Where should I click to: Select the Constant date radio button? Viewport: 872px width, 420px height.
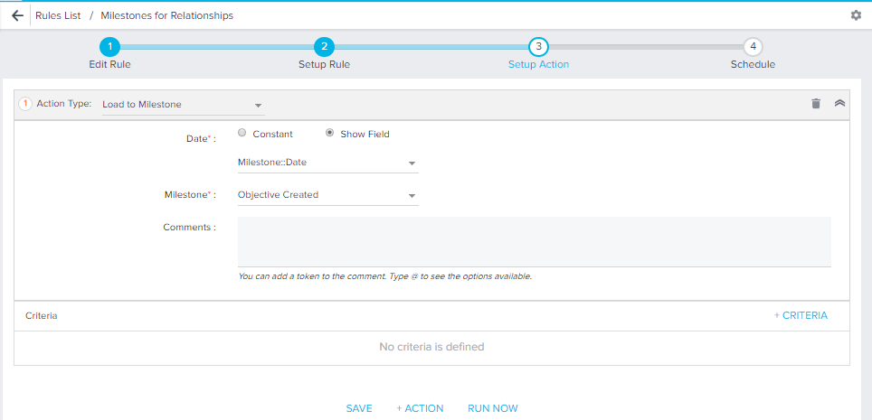point(242,133)
